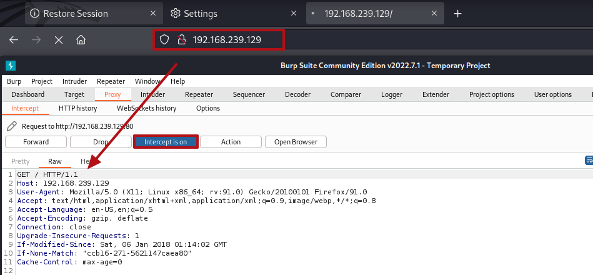The image size is (593, 275).
Task: Toggle the Intercept is on button
Action: pos(166,142)
